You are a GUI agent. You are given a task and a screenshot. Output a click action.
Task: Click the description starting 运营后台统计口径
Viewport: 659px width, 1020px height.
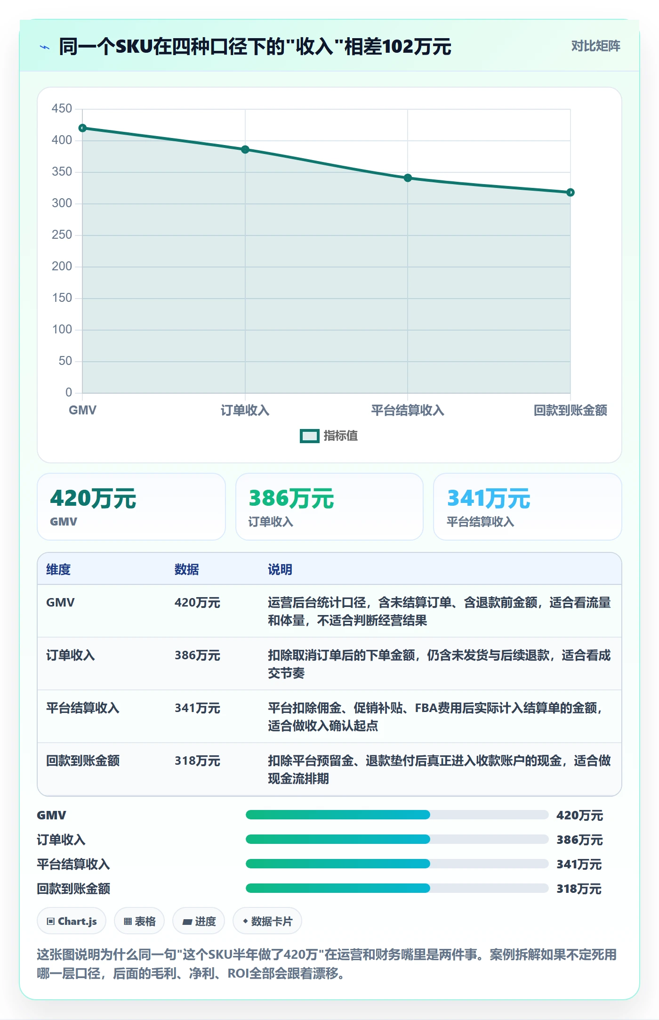(x=439, y=611)
